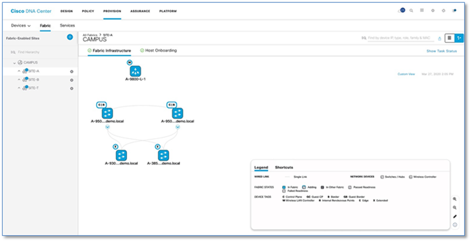
Task: Open the ASSURANCE menu
Action: [x=140, y=11]
